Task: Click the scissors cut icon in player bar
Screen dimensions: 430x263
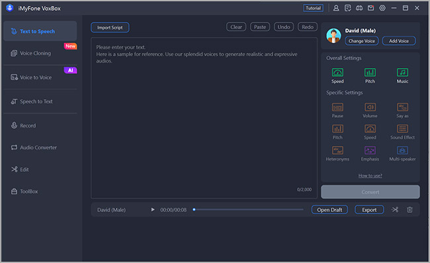Action: (395, 209)
